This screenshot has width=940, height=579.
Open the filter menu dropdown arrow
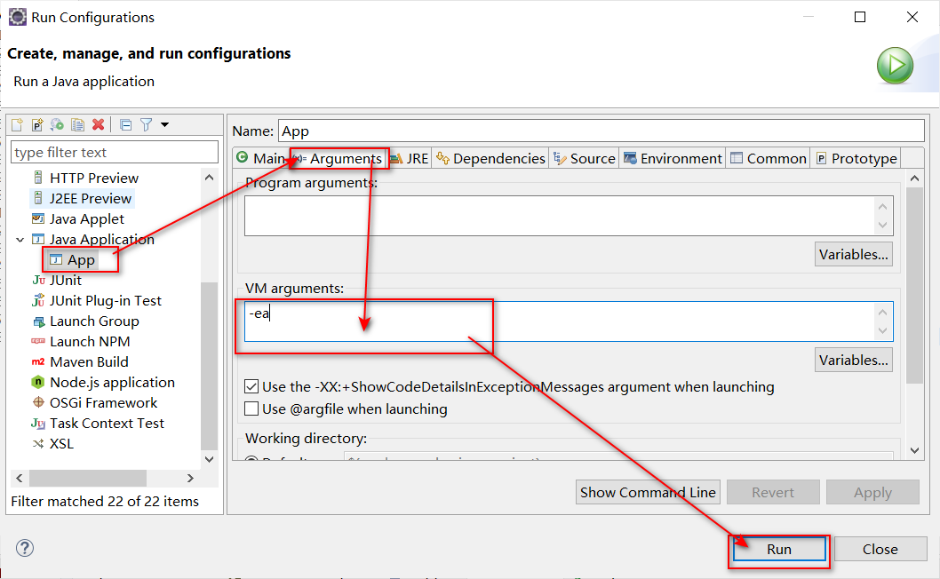[163, 124]
